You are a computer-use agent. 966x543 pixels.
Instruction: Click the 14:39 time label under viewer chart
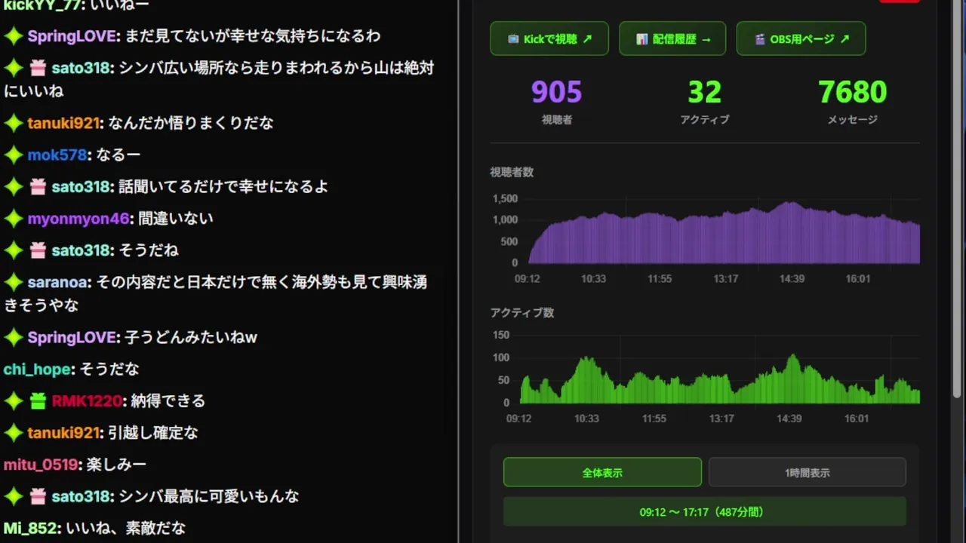pyautogui.click(x=792, y=279)
